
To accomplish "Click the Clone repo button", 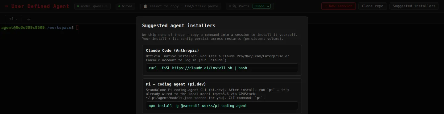I will tap(372, 6).
